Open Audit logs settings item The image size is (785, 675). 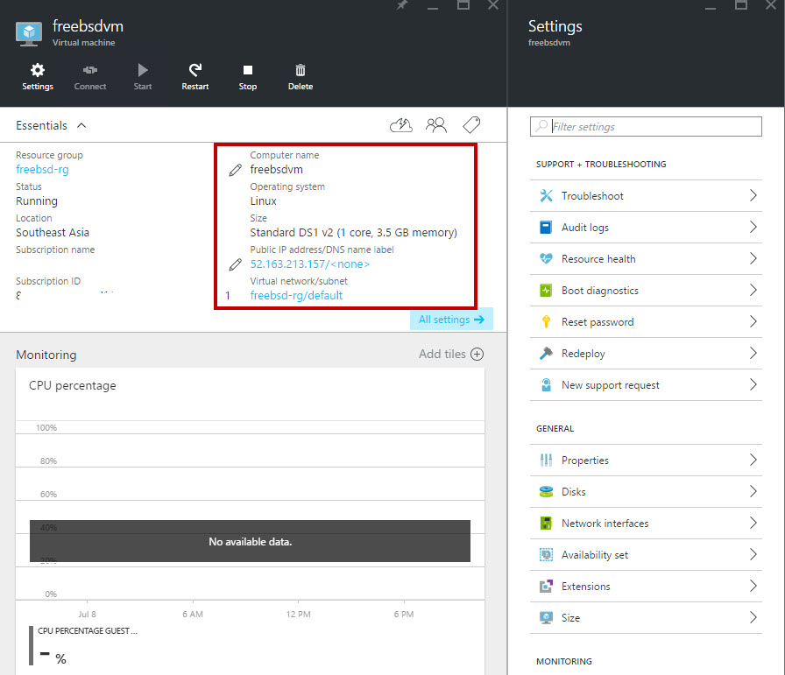coord(646,227)
